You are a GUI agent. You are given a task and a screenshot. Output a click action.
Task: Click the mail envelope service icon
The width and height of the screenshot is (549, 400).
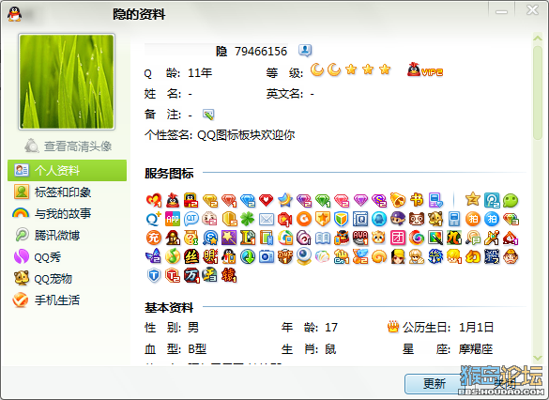[267, 220]
